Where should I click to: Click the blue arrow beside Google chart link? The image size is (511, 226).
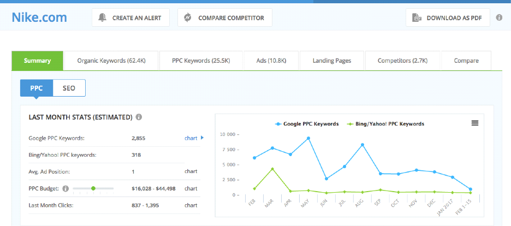(x=202, y=138)
